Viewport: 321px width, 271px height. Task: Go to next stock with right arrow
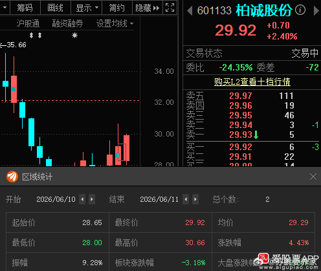316,10
